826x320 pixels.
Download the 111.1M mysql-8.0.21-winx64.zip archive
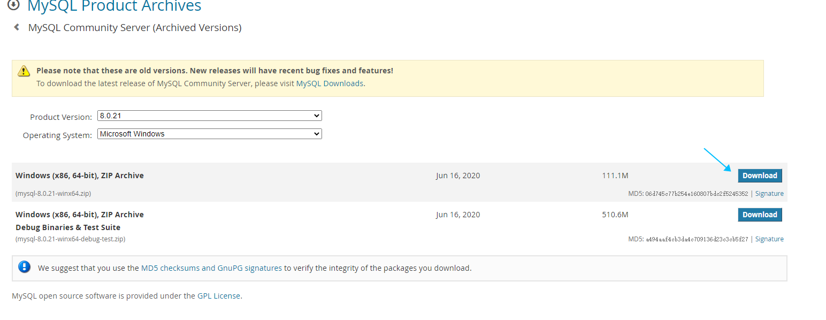(760, 176)
